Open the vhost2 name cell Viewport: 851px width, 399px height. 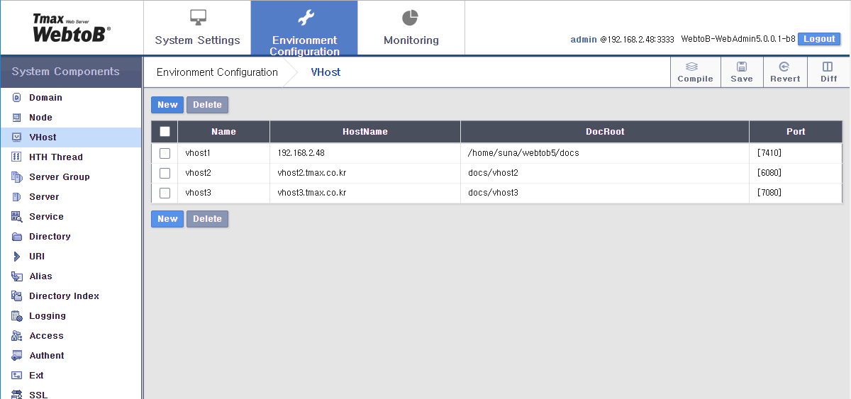[223, 173]
